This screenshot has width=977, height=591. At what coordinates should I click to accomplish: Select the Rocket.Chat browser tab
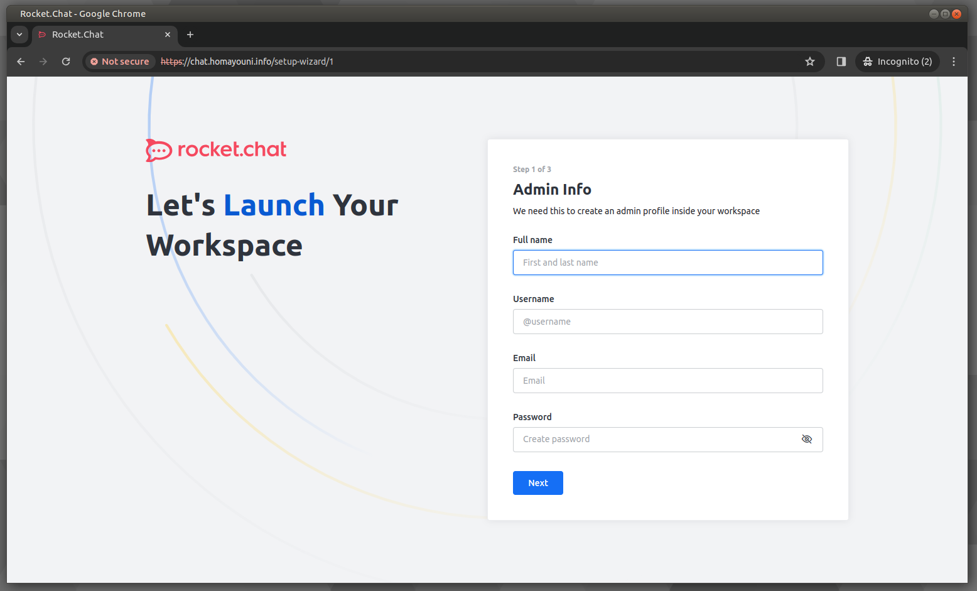pyautogui.click(x=105, y=35)
